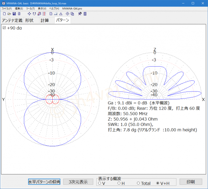Screen dimensions: 208x189
Task: Select the V polarization radio button
Action: 100,183
